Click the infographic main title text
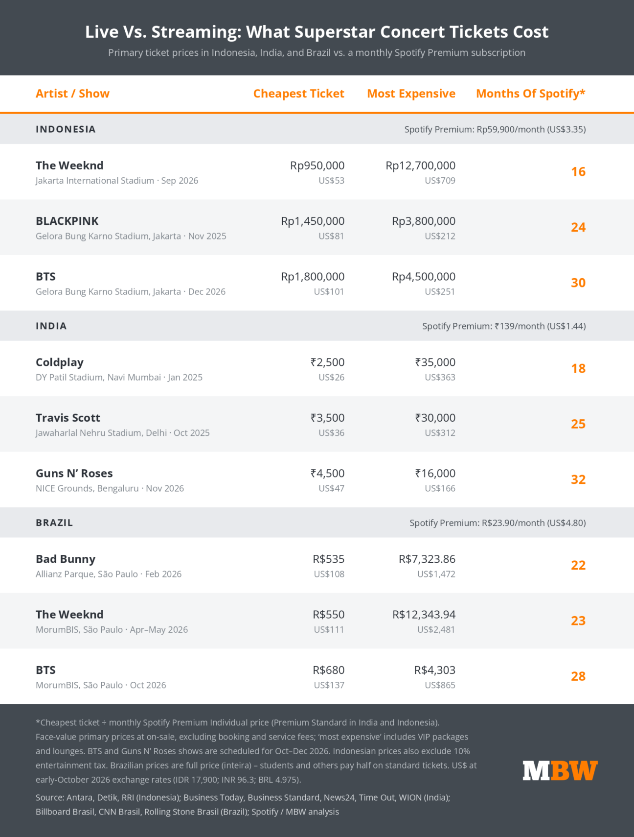This screenshot has height=837, width=634. tap(317, 32)
